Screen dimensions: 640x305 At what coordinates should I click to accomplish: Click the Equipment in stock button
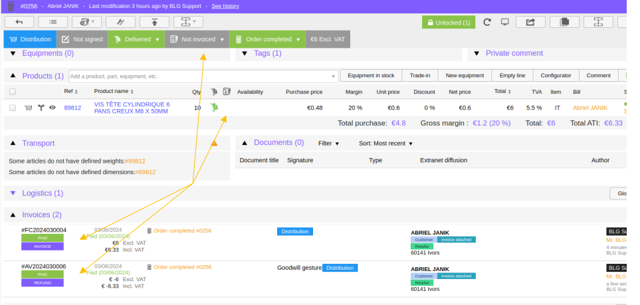(371, 76)
